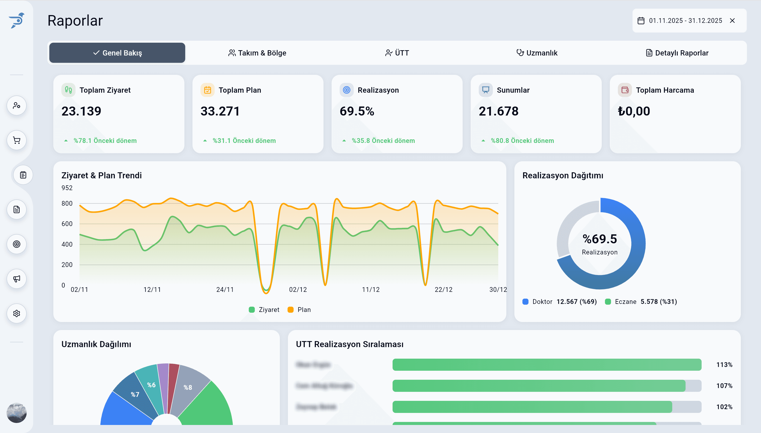Click the Detaylı Raporlar button

pyautogui.click(x=677, y=53)
